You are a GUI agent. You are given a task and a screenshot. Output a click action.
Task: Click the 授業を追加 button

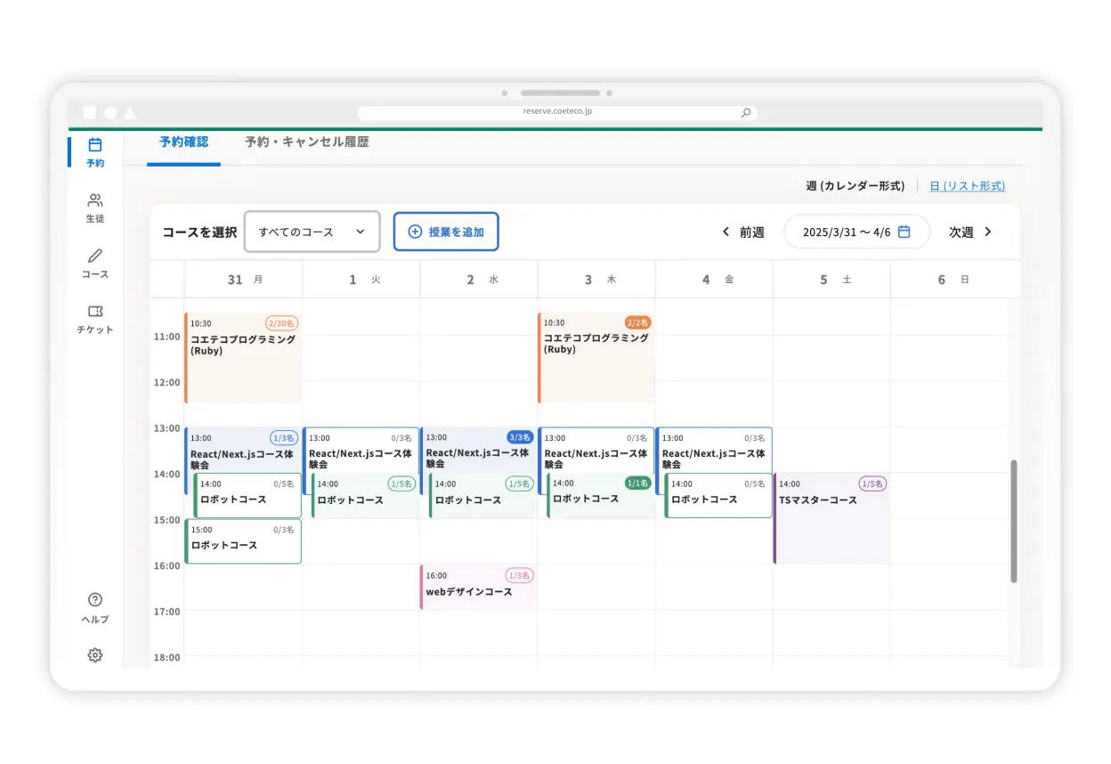445,231
